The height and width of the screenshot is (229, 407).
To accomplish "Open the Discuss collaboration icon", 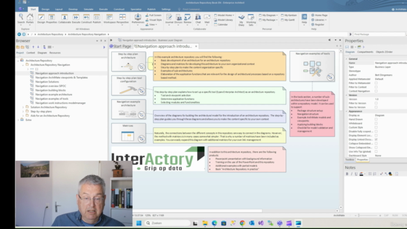I will pyautogui.click(x=178, y=19).
